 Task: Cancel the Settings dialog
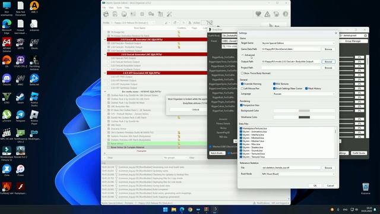(x=330, y=185)
